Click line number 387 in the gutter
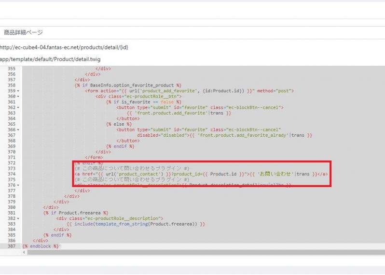 point(11,246)
